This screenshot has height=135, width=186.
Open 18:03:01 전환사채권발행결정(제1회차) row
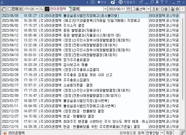coord(91,55)
